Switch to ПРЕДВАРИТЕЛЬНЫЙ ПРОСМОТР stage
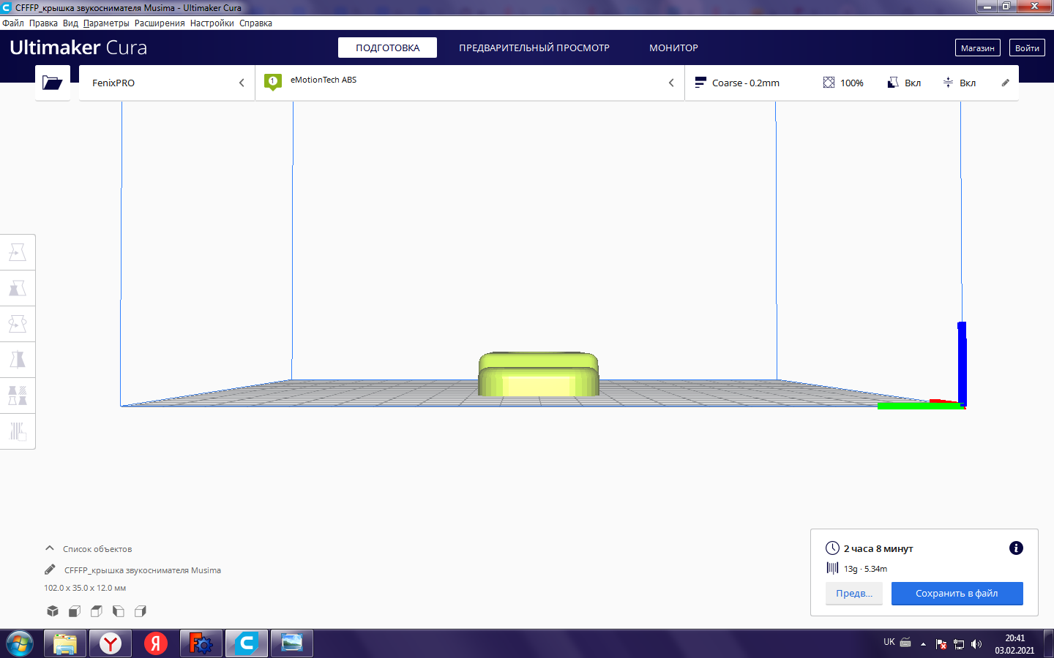 [534, 48]
